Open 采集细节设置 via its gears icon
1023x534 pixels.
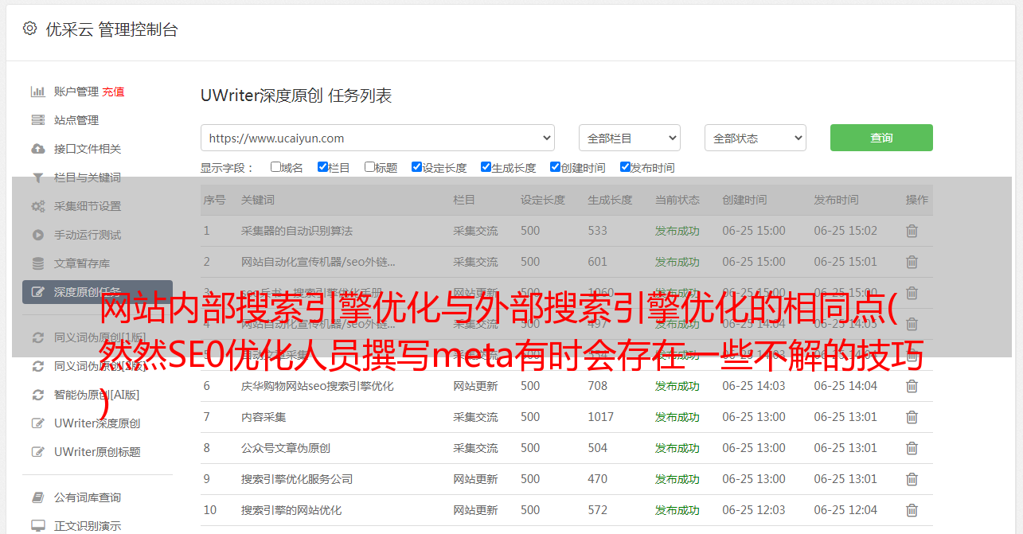[x=37, y=206]
